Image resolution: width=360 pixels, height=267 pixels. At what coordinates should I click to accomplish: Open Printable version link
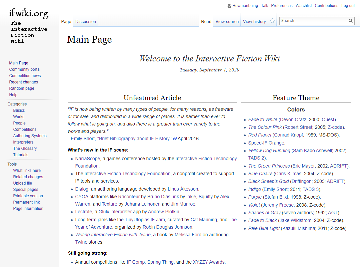pos(28,196)
